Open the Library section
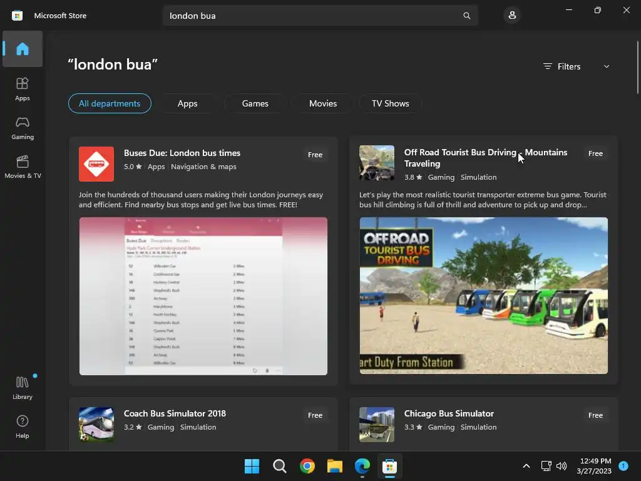Viewport: 641px width, 481px height. [x=23, y=388]
